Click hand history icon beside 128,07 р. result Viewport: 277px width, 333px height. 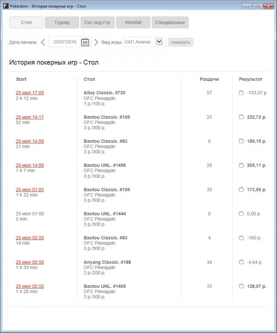tap(241, 286)
